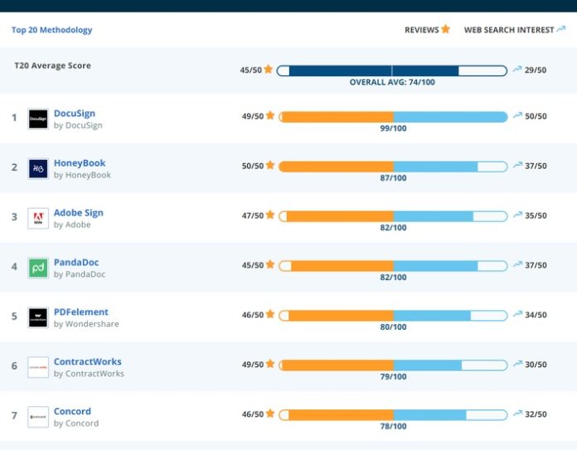The height and width of the screenshot is (450, 577).
Task: Click the review star next to HoneyBook 50/50
Action: point(270,165)
